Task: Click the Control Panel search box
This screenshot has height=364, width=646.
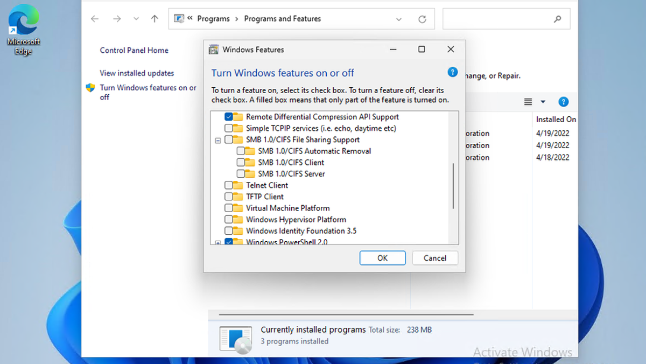Action: pyautogui.click(x=507, y=19)
